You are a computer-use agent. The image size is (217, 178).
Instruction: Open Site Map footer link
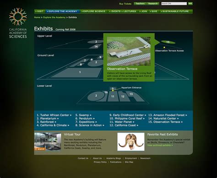click(x=129, y=162)
